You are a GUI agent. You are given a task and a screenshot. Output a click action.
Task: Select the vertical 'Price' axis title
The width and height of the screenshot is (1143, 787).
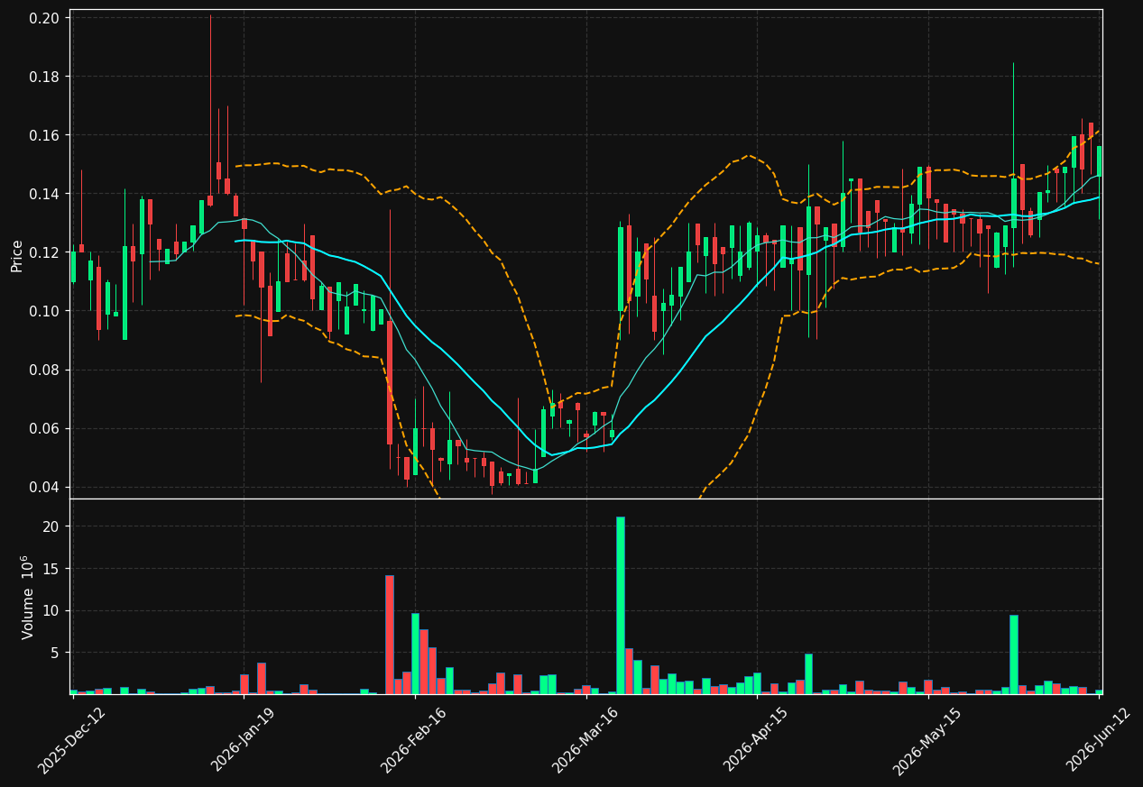pos(16,254)
